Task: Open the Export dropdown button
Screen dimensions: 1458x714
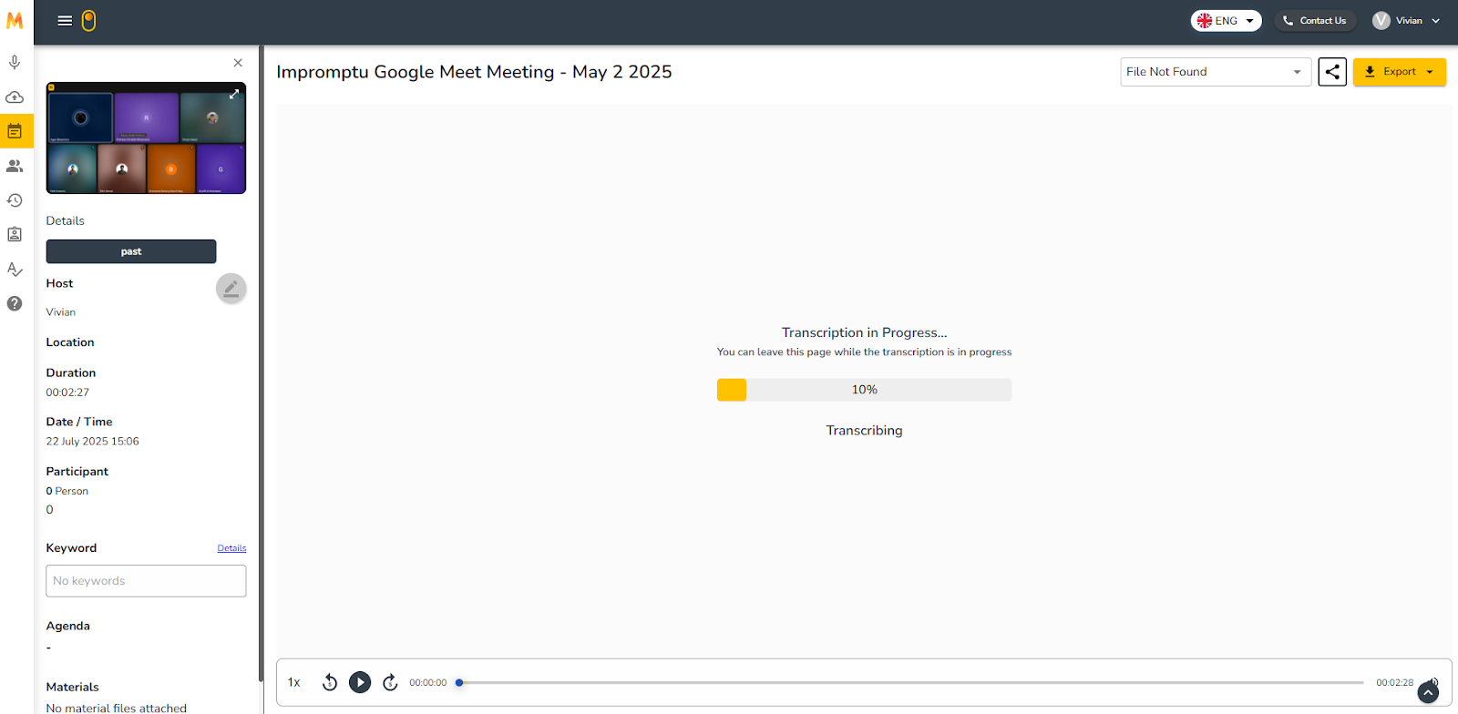Action: tap(1399, 72)
